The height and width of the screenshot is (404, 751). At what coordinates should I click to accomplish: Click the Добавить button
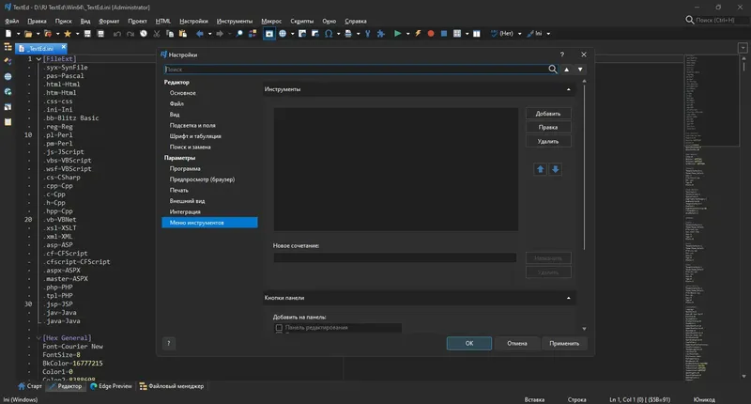pyautogui.click(x=547, y=114)
